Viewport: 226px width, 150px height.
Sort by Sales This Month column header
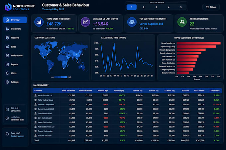(68, 91)
